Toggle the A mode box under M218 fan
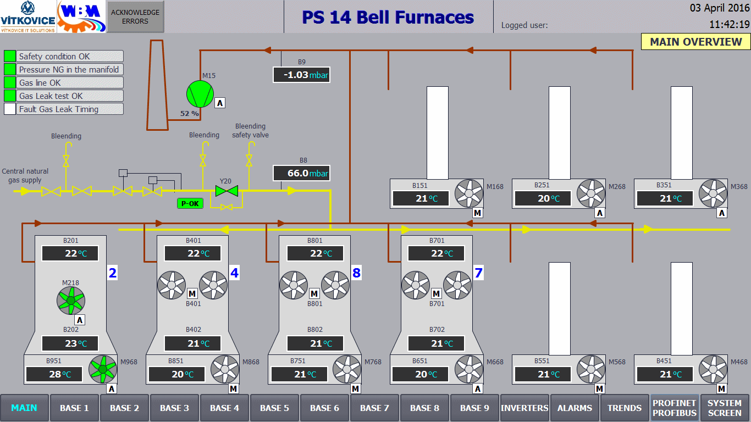Image resolution: width=751 pixels, height=422 pixels. [x=80, y=320]
